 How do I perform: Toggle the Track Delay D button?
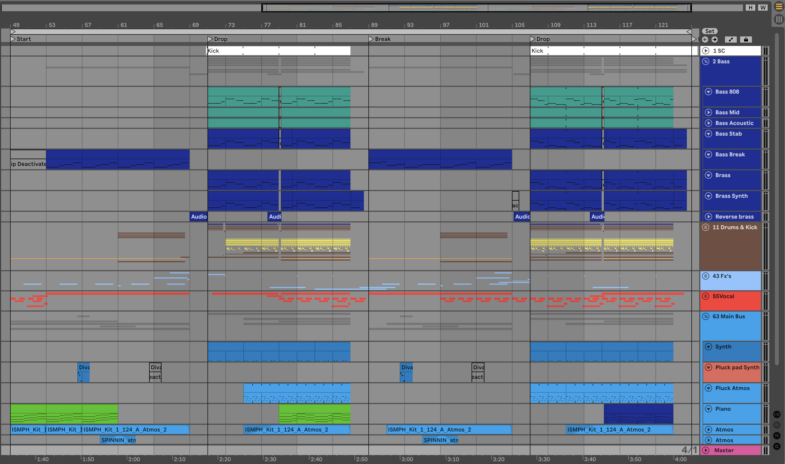[x=777, y=446]
